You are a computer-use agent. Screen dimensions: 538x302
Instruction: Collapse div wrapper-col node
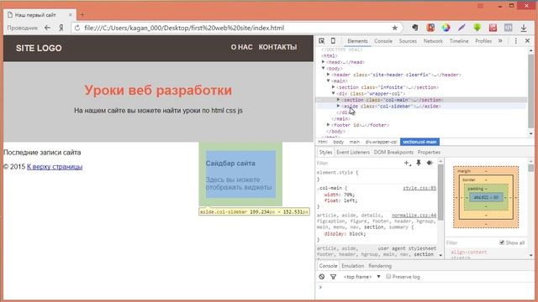coord(334,93)
